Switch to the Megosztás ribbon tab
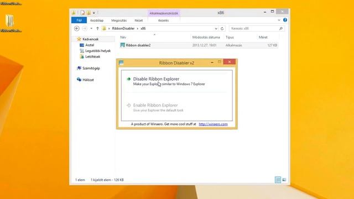 point(119,20)
